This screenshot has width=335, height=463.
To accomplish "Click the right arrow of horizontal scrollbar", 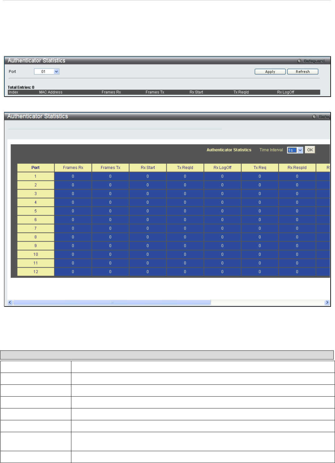I will [x=327, y=302].
